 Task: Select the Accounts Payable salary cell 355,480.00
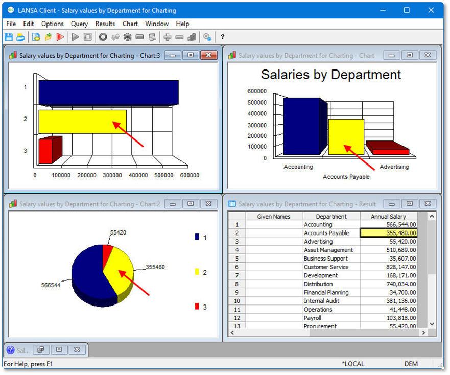389,233
